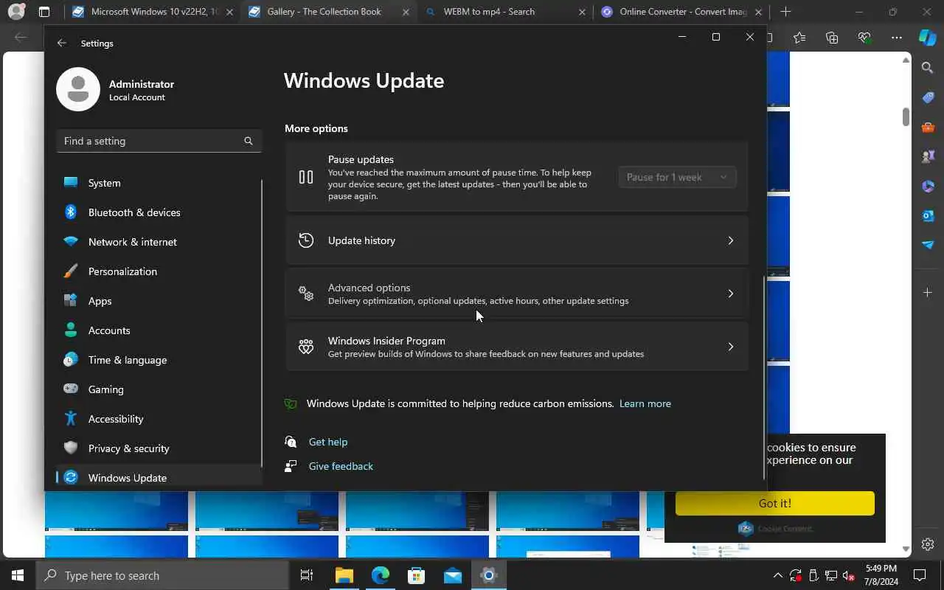Open Edge sidebar settings gear

point(928,544)
